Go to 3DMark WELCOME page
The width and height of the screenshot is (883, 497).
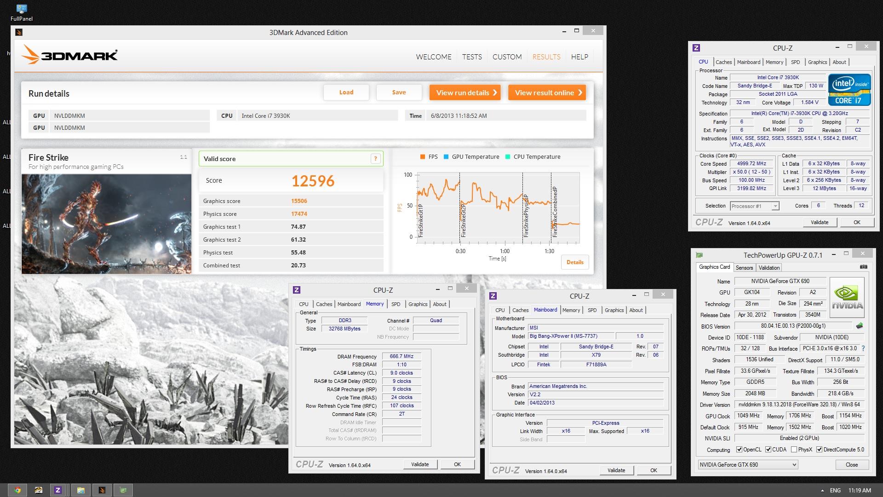[434, 57]
